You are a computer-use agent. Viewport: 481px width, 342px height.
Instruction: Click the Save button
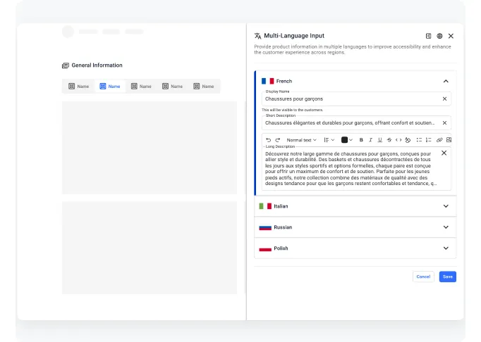coord(448,277)
